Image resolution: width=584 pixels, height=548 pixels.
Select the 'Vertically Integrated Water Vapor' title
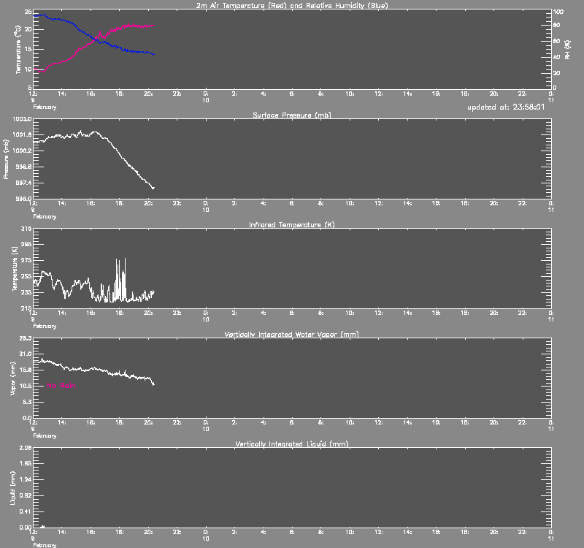(291, 334)
